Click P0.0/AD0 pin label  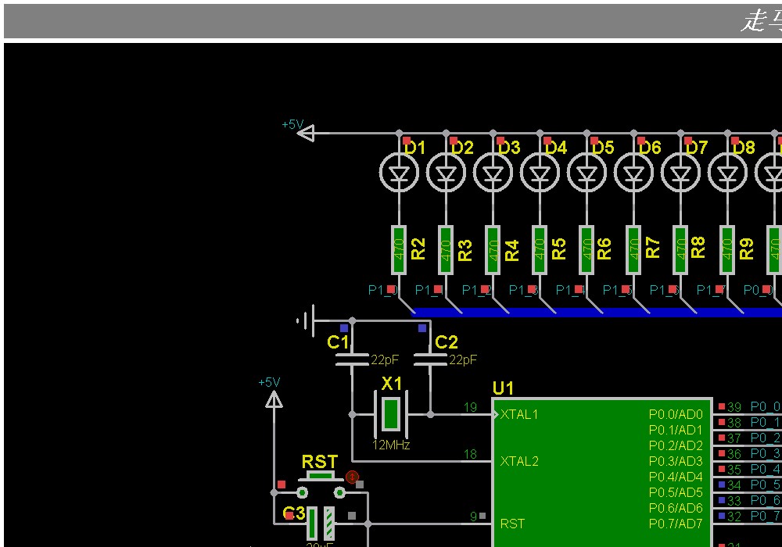point(676,414)
